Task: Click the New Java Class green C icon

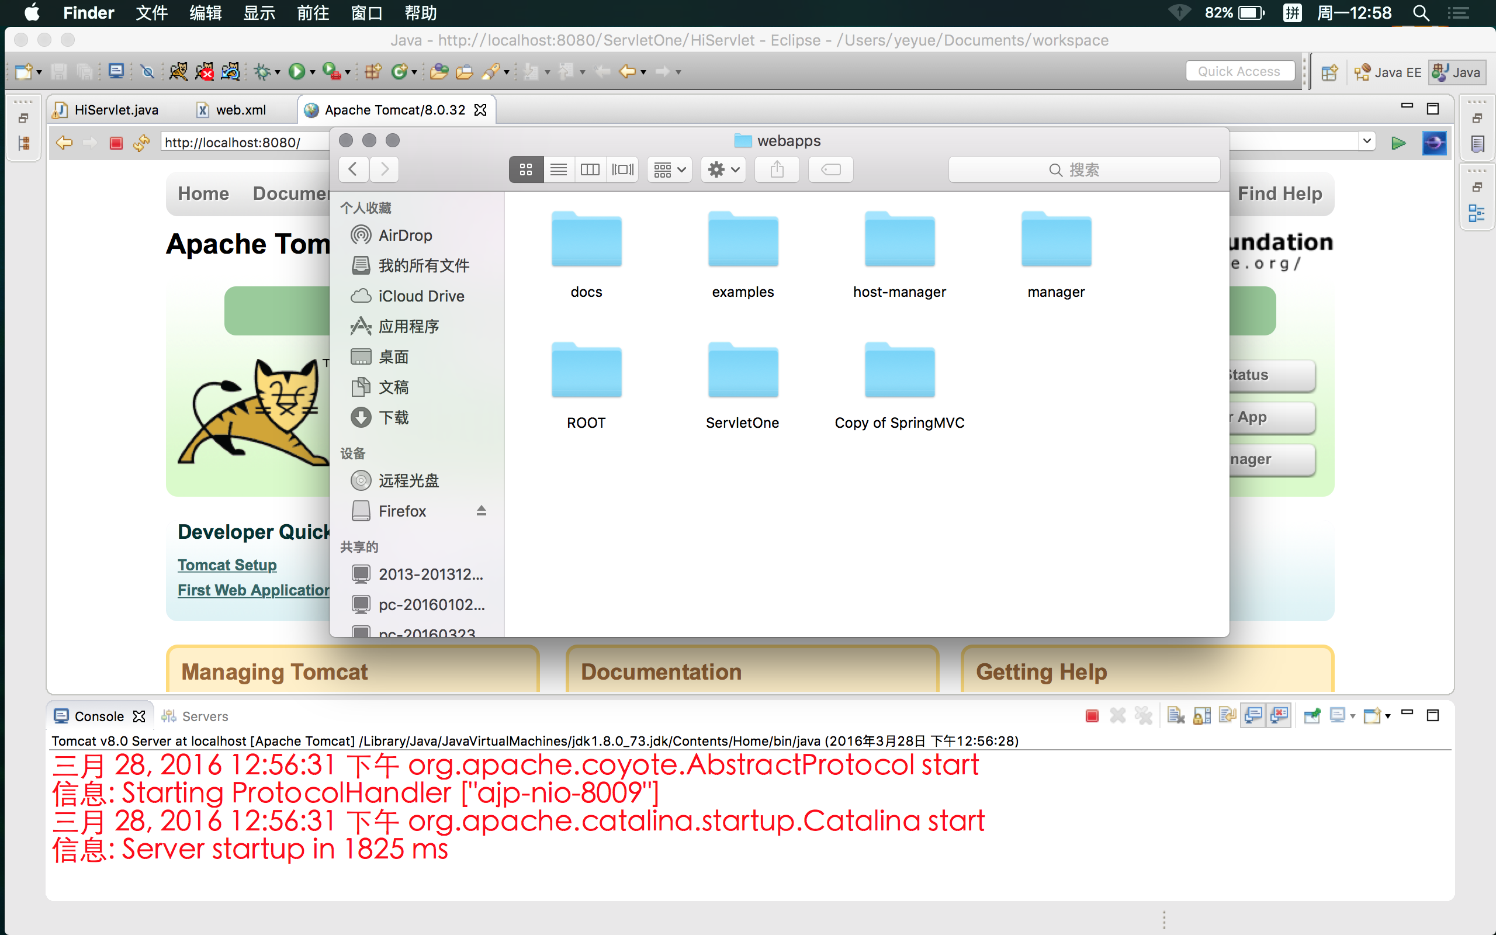Action: (x=399, y=72)
